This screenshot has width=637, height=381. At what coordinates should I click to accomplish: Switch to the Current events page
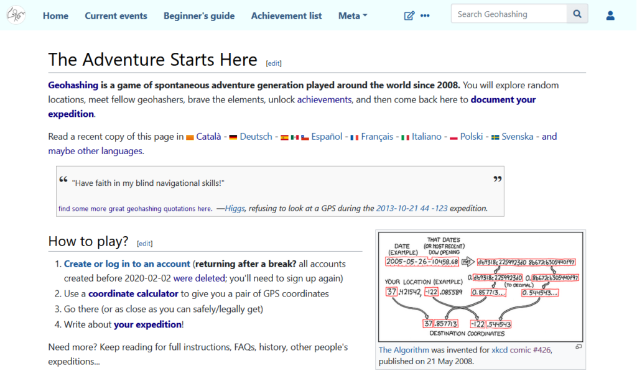click(x=116, y=16)
